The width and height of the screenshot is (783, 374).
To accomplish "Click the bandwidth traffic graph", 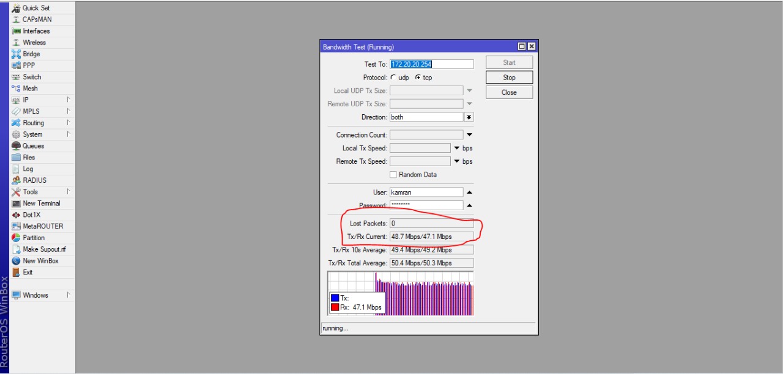I will pyautogui.click(x=401, y=293).
